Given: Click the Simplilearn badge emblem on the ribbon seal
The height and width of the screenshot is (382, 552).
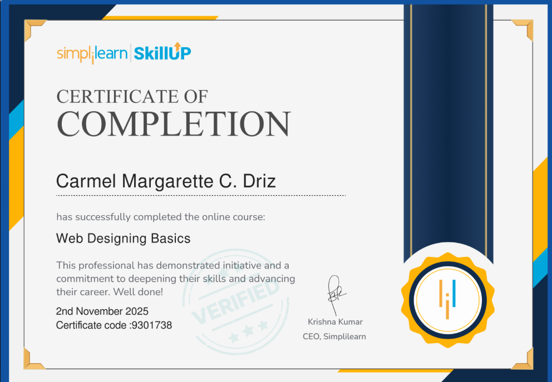Looking at the screenshot, I should 447,300.
